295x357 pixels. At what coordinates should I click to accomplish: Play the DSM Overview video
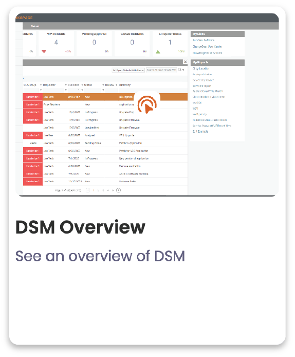click(x=147, y=104)
